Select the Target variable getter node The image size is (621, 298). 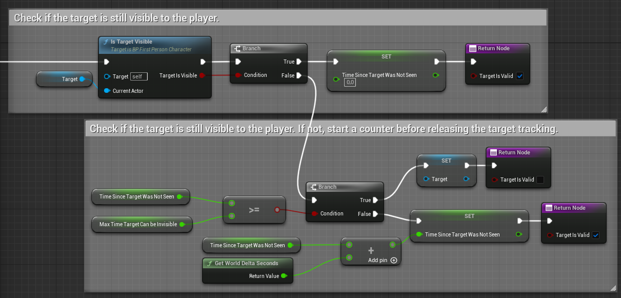[x=64, y=79]
